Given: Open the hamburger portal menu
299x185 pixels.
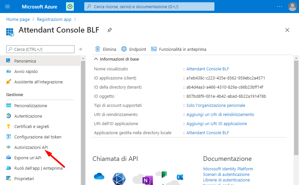Looking at the screenshot, I should (x=7, y=7).
